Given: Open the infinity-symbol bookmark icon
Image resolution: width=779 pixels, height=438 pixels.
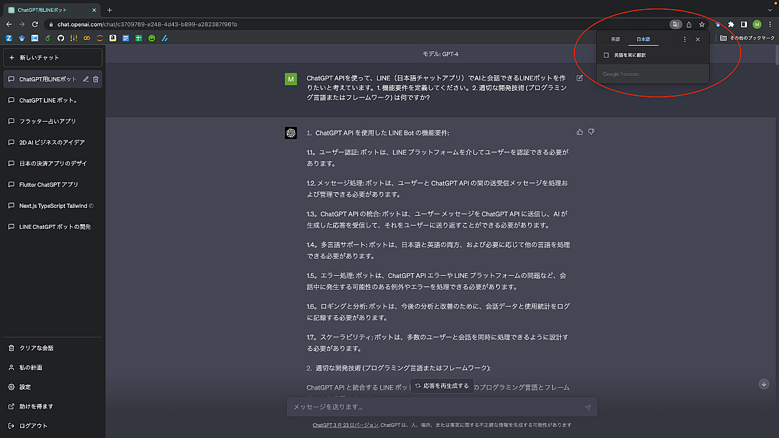Looking at the screenshot, I should tap(87, 38).
